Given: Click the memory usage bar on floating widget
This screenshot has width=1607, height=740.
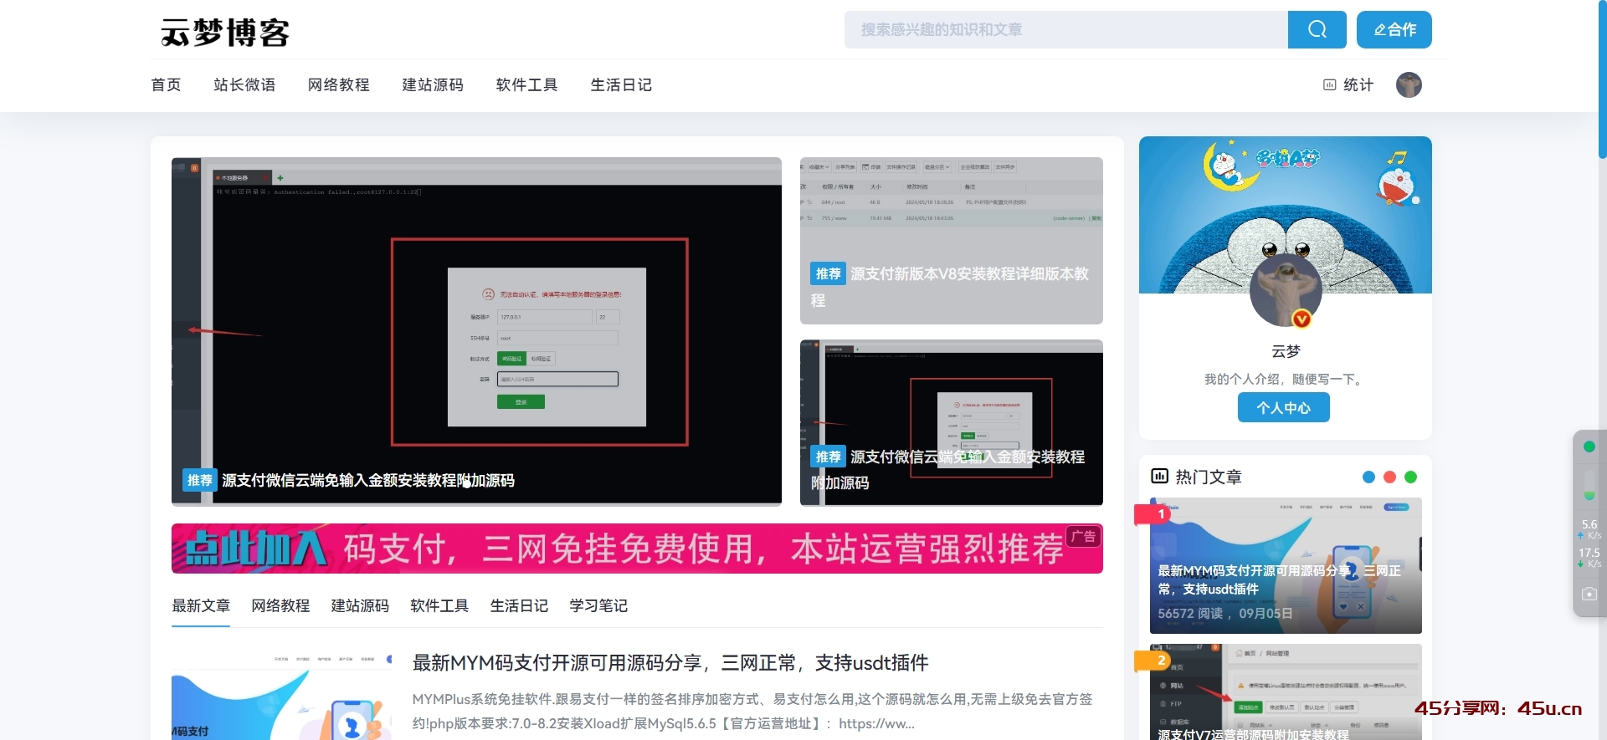Looking at the screenshot, I should [1589, 485].
